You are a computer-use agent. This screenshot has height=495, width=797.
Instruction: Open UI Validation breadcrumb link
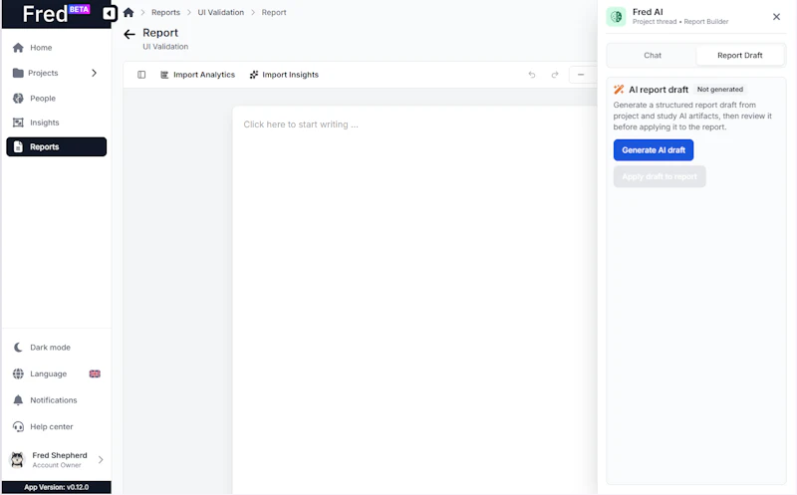[x=220, y=12]
